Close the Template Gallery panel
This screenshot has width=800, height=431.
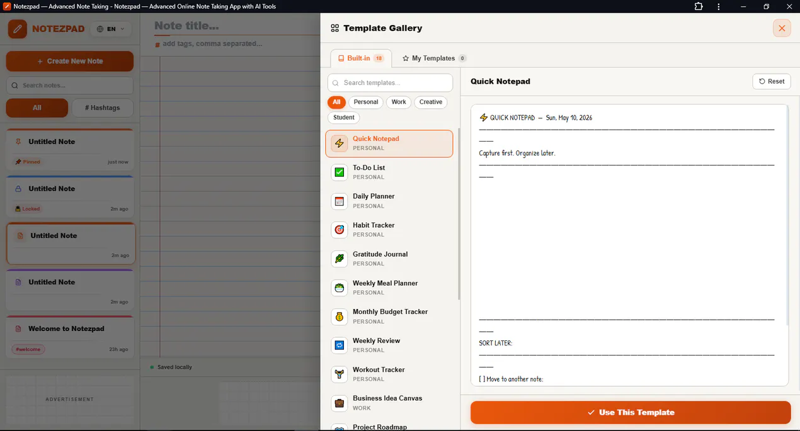(x=782, y=28)
